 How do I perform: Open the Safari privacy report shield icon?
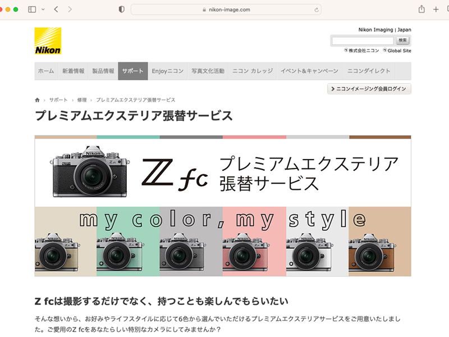pos(121,9)
